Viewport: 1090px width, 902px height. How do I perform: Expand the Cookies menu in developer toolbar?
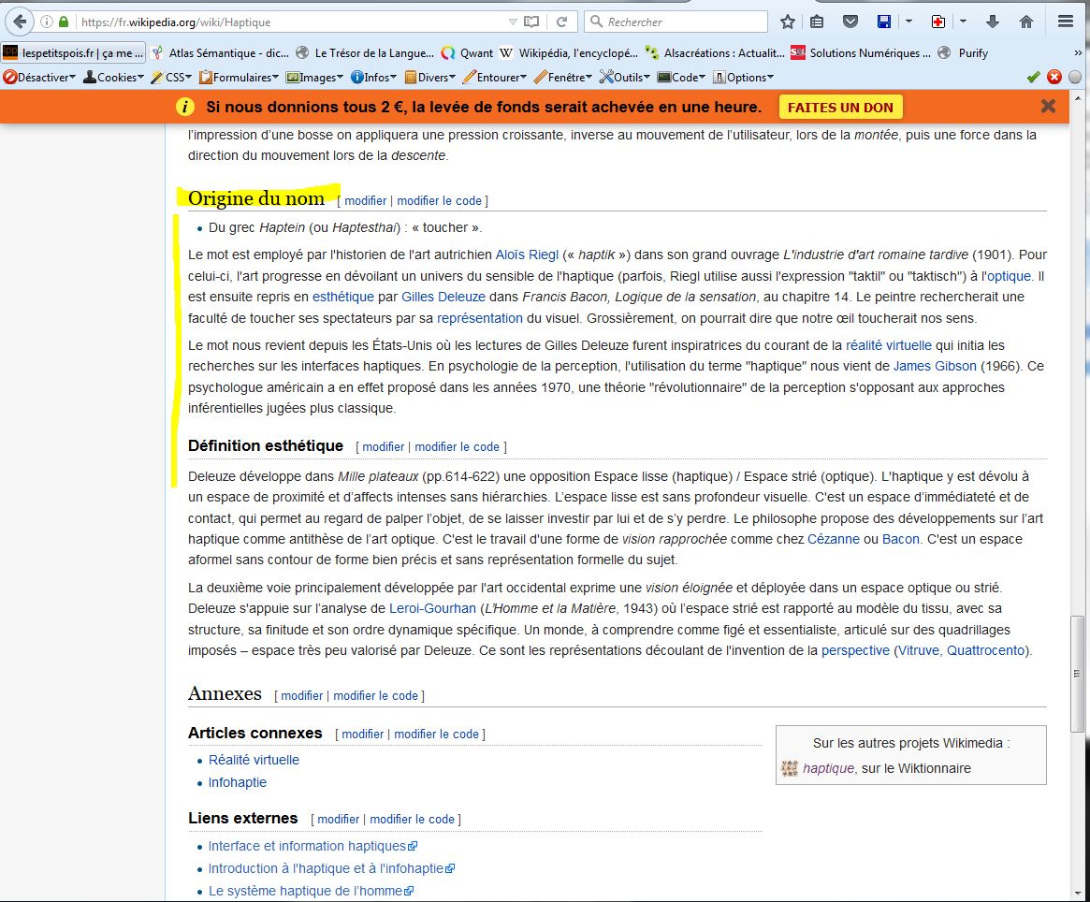[x=114, y=77]
